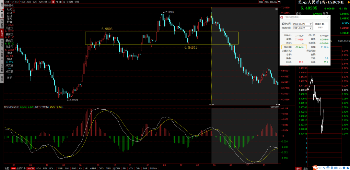Select the ARBR indicator tab
Image resolution: width=350 pixels, height=170 pixels.
[x=93, y=168]
